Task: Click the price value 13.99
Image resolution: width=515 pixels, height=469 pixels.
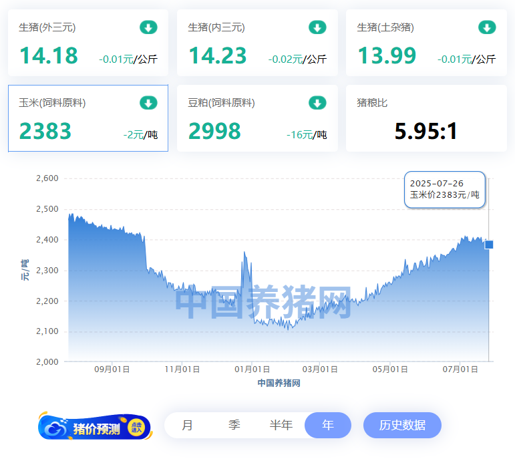Action: pyautogui.click(x=387, y=55)
